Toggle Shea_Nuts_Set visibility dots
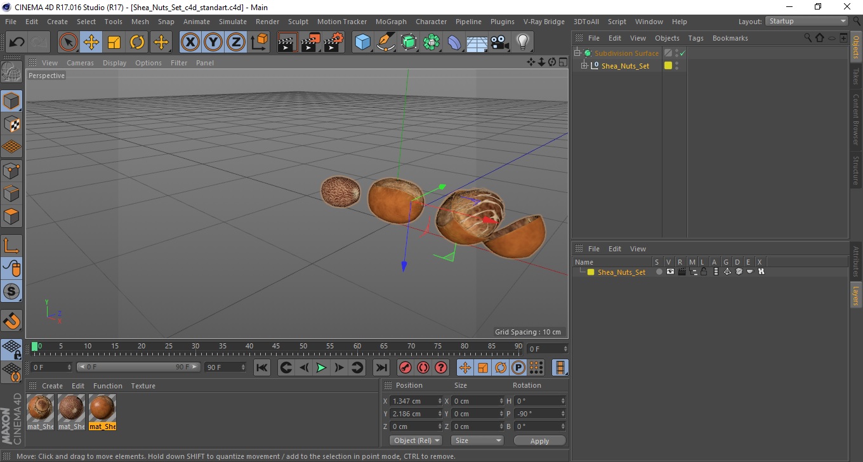Viewport: 863px width, 462px height. (x=676, y=65)
